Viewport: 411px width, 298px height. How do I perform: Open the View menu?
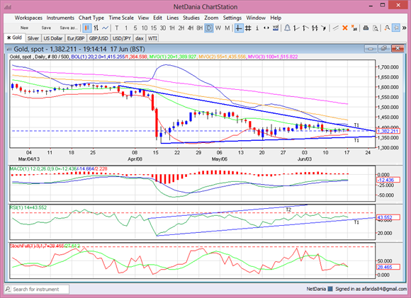pyautogui.click(x=143, y=18)
